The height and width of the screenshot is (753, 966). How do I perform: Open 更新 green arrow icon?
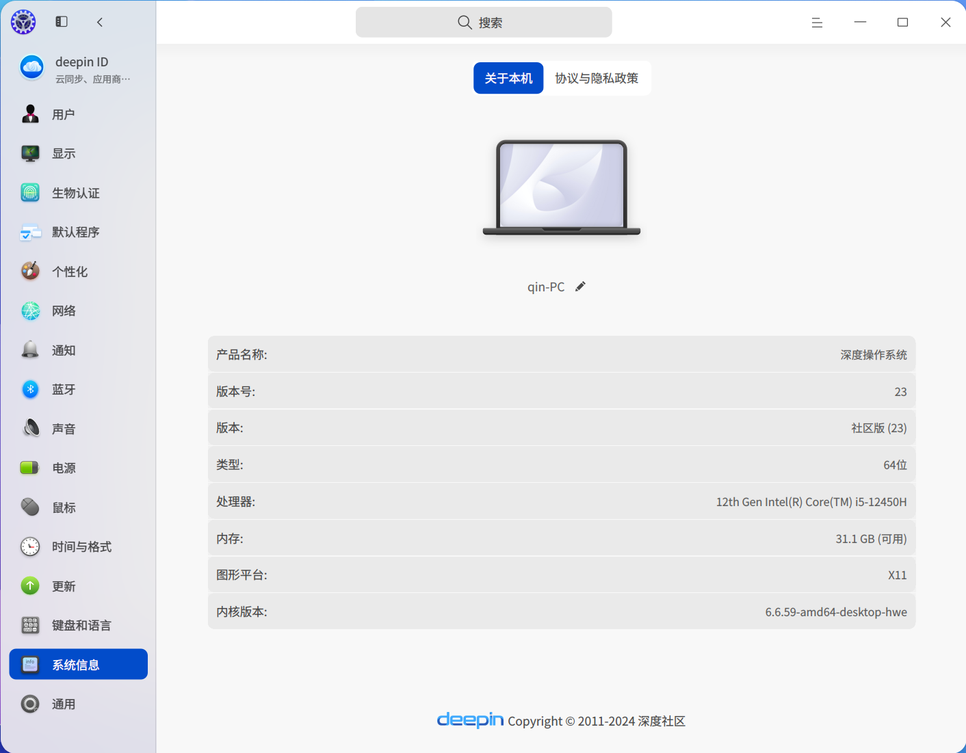click(x=30, y=586)
